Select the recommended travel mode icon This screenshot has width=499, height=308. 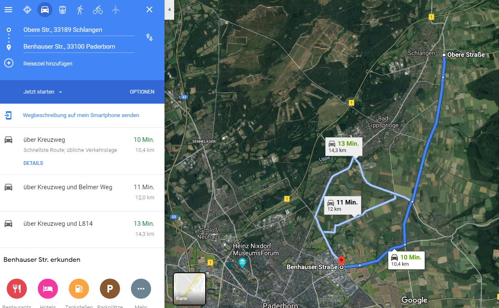(27, 10)
